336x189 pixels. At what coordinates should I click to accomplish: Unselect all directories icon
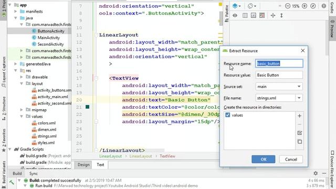300,142
